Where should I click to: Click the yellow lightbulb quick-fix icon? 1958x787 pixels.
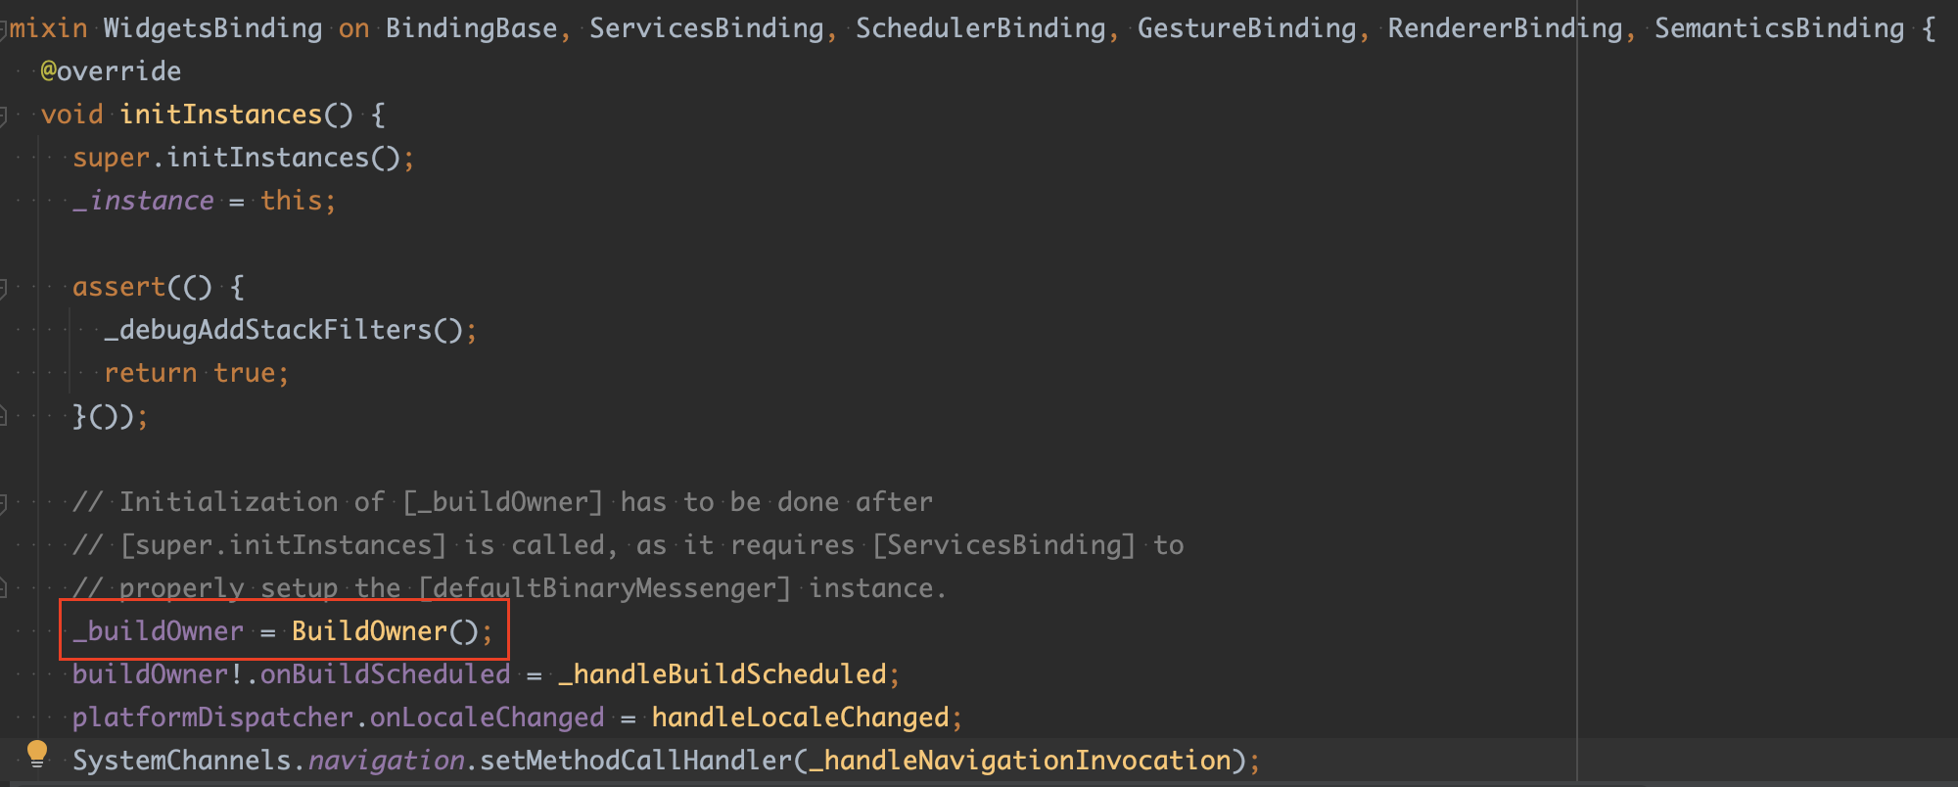tap(37, 755)
